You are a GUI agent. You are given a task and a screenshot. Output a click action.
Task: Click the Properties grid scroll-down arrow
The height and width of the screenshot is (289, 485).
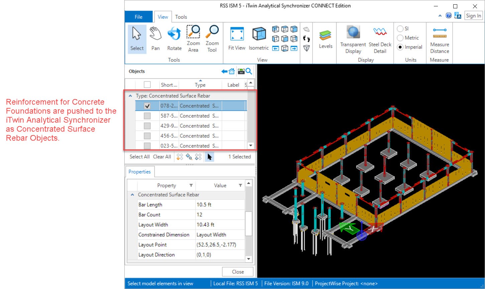click(248, 259)
